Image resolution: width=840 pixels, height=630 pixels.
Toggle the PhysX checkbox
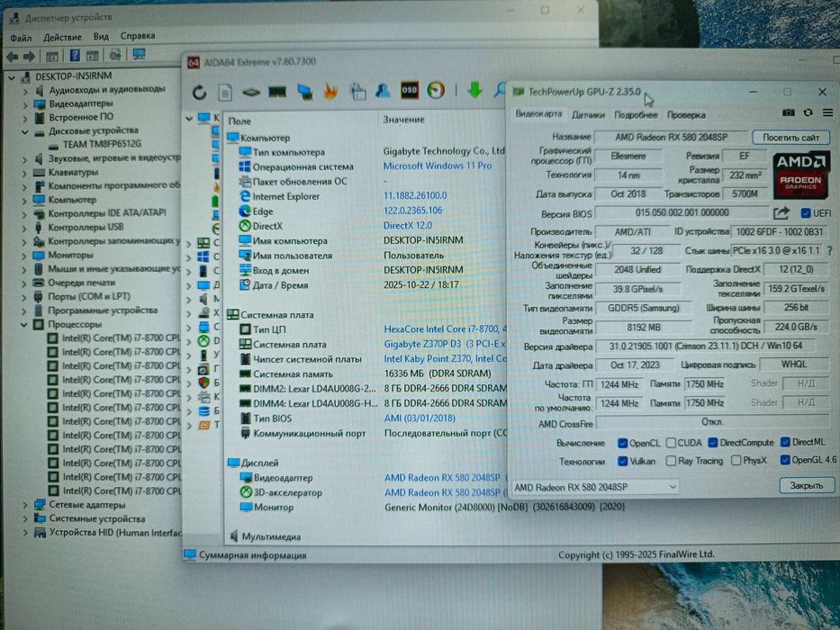736,460
